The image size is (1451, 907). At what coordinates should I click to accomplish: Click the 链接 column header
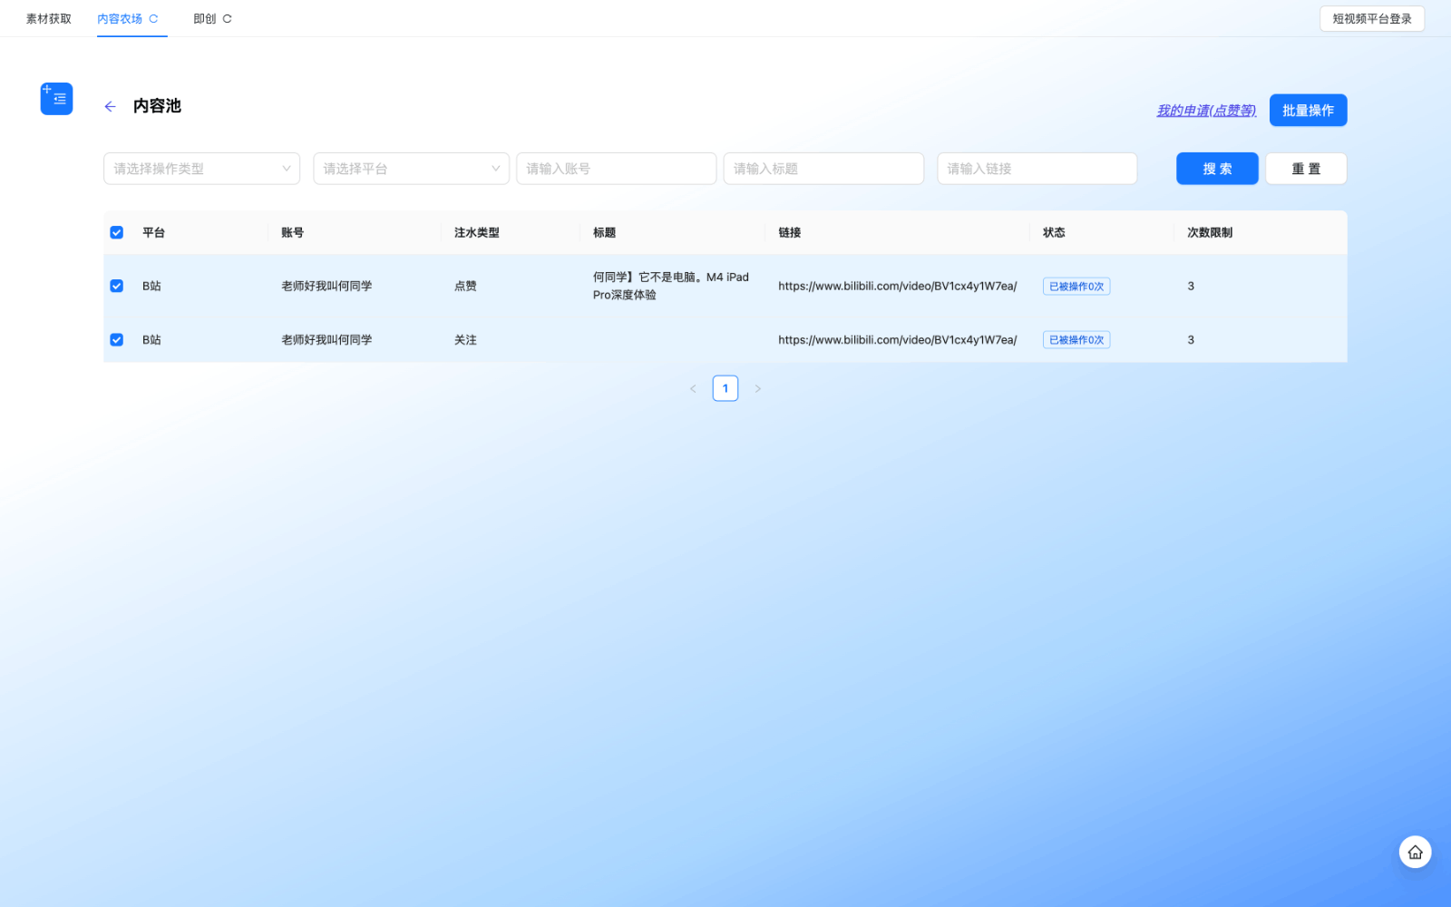click(789, 233)
